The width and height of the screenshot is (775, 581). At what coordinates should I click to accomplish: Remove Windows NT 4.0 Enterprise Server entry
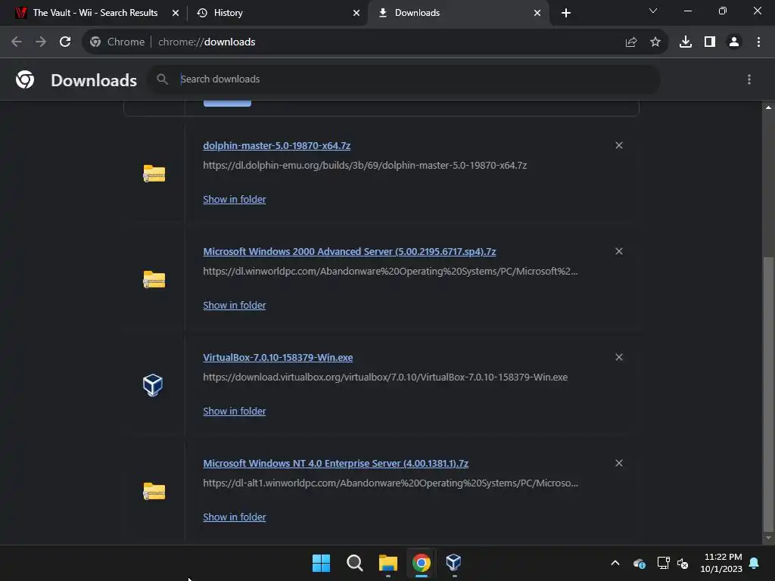(x=619, y=463)
